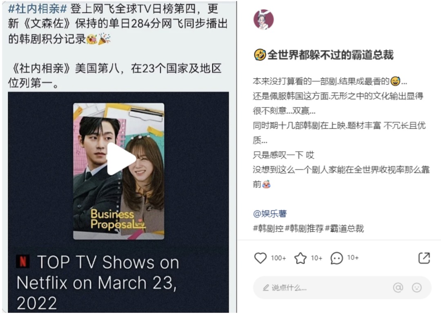Click the 10+ comments count
The height and width of the screenshot is (316, 441).
pos(353,258)
